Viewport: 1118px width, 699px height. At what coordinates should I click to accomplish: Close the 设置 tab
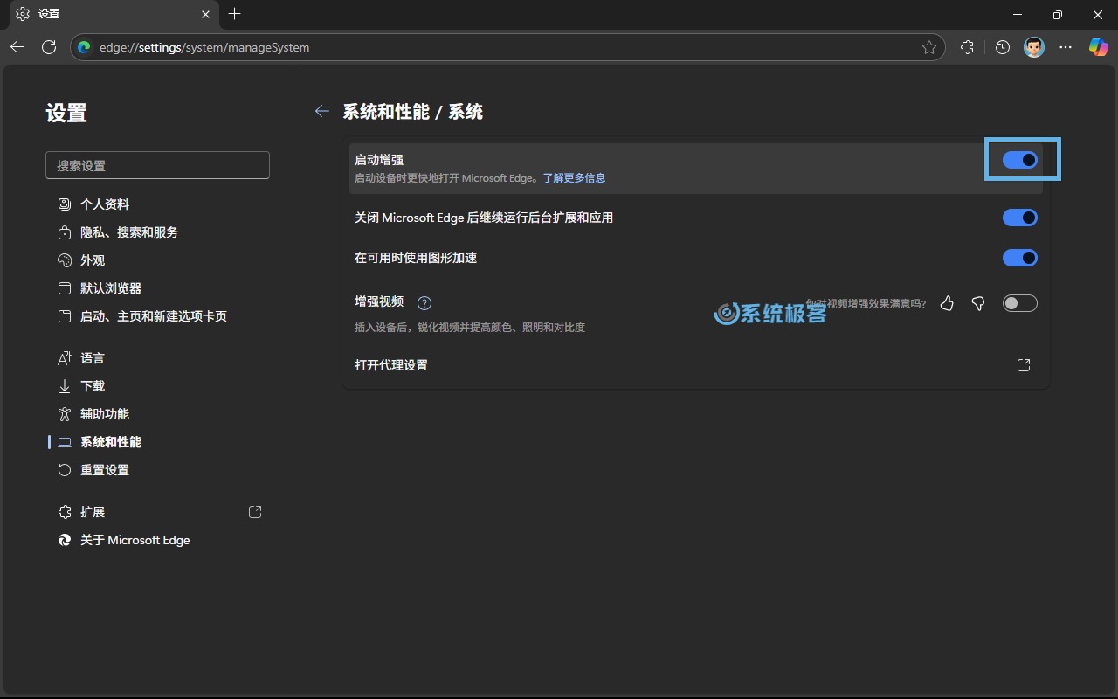click(206, 14)
